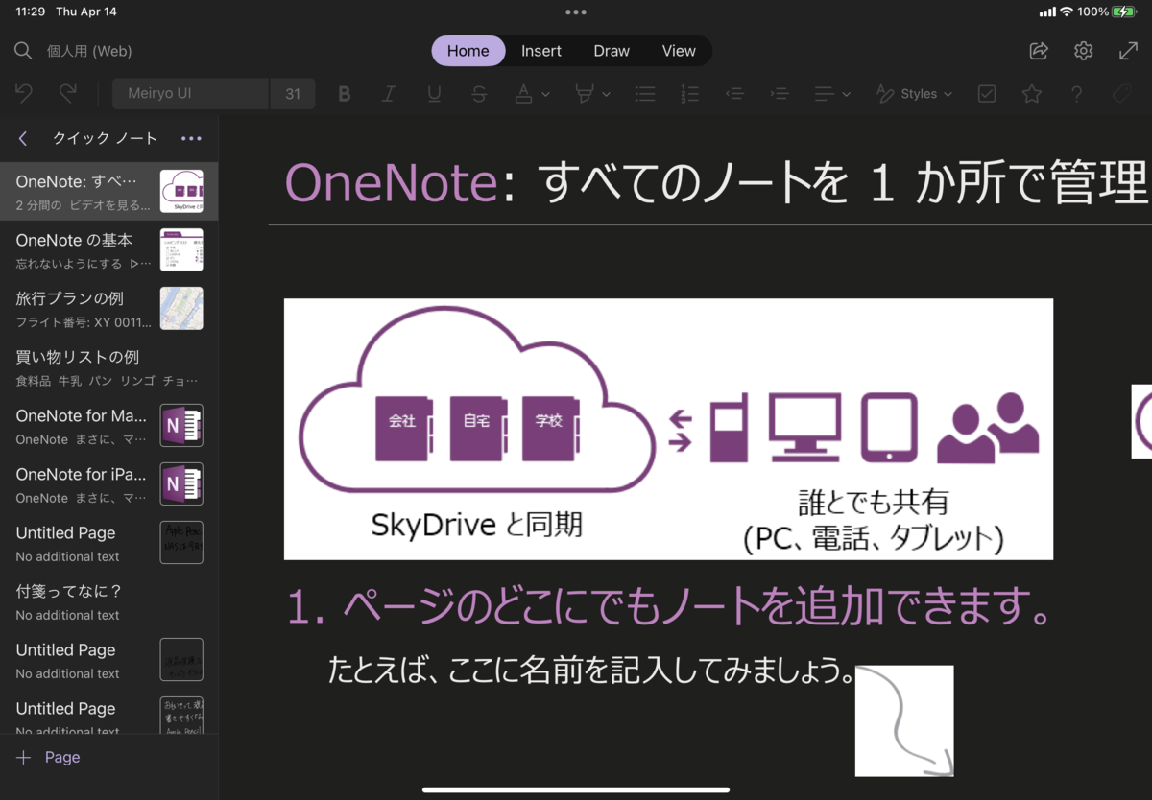Screen dimensions: 1152x800
Task: Switch to the View tab
Action: point(679,51)
